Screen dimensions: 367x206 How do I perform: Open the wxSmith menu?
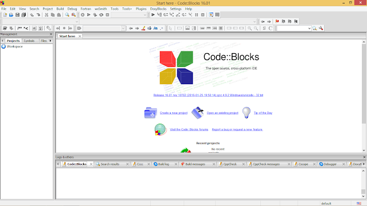101,9
